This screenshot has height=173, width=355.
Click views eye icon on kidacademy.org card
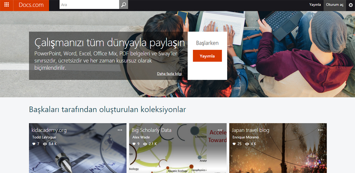[45, 144]
